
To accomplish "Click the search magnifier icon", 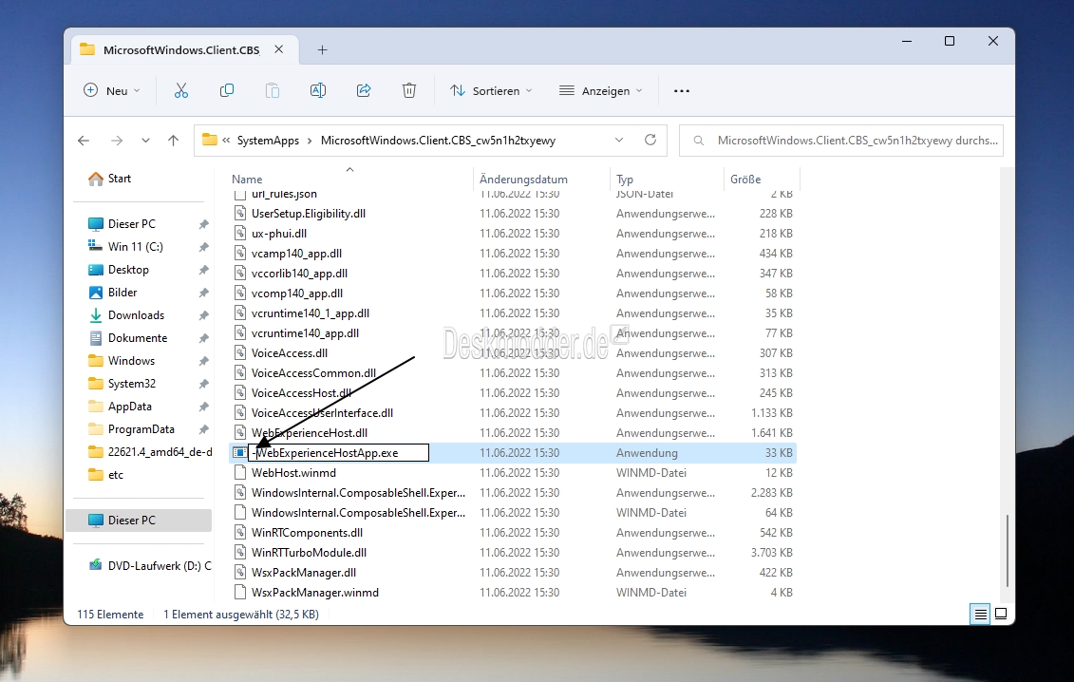I will [x=699, y=141].
